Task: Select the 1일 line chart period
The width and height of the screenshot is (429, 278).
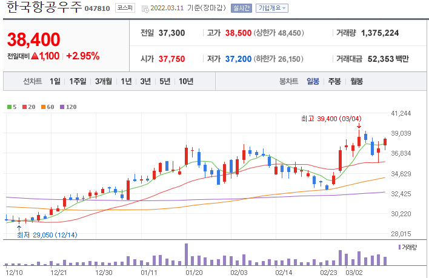Action: 55,81
